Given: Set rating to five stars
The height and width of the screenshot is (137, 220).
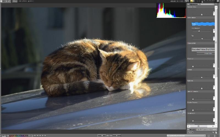Looking at the screenshot, I should click(45, 136).
